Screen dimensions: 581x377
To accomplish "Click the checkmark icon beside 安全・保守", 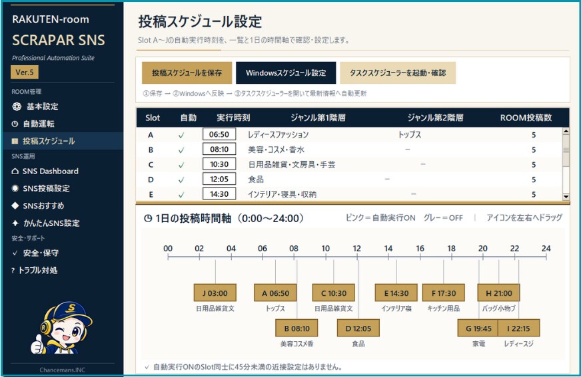I will click(x=15, y=253).
